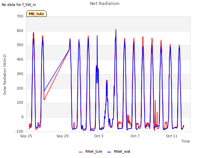
Task: Click the blue RNet_wat legend swatch
Action: point(109,152)
